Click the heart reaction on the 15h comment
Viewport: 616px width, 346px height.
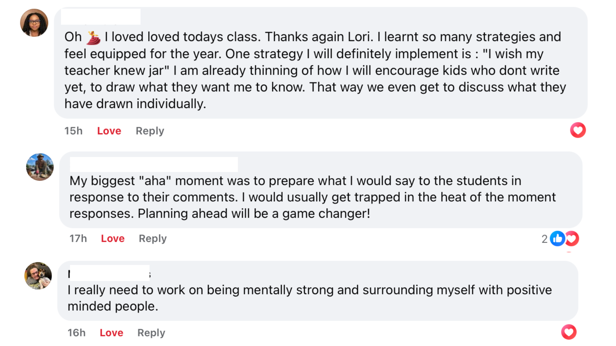(578, 130)
